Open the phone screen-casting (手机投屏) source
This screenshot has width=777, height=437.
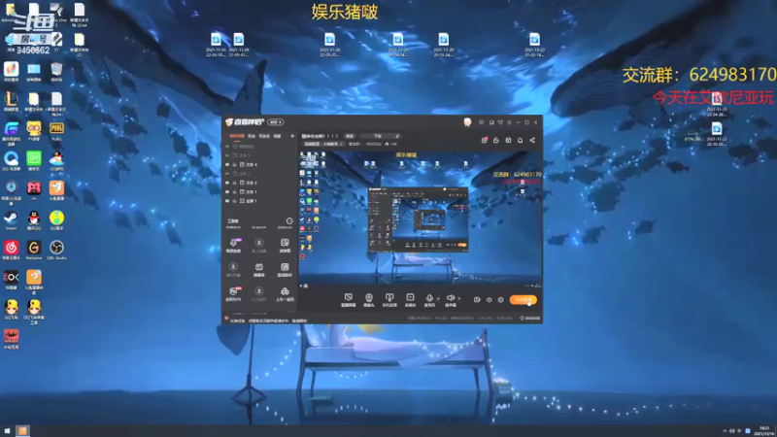tap(389, 300)
